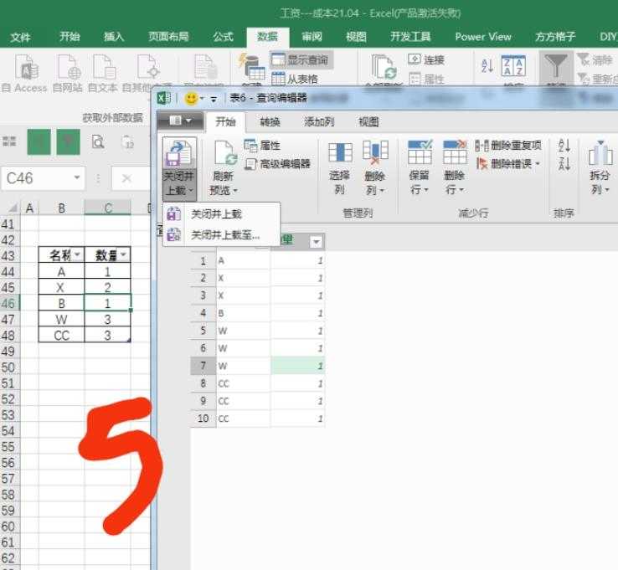This screenshot has height=570, width=618.
Task: Switch to the 页面布局 tab
Action: point(168,37)
